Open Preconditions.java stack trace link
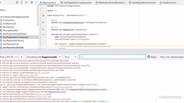The height and width of the screenshot is (103, 184). pos(62,87)
